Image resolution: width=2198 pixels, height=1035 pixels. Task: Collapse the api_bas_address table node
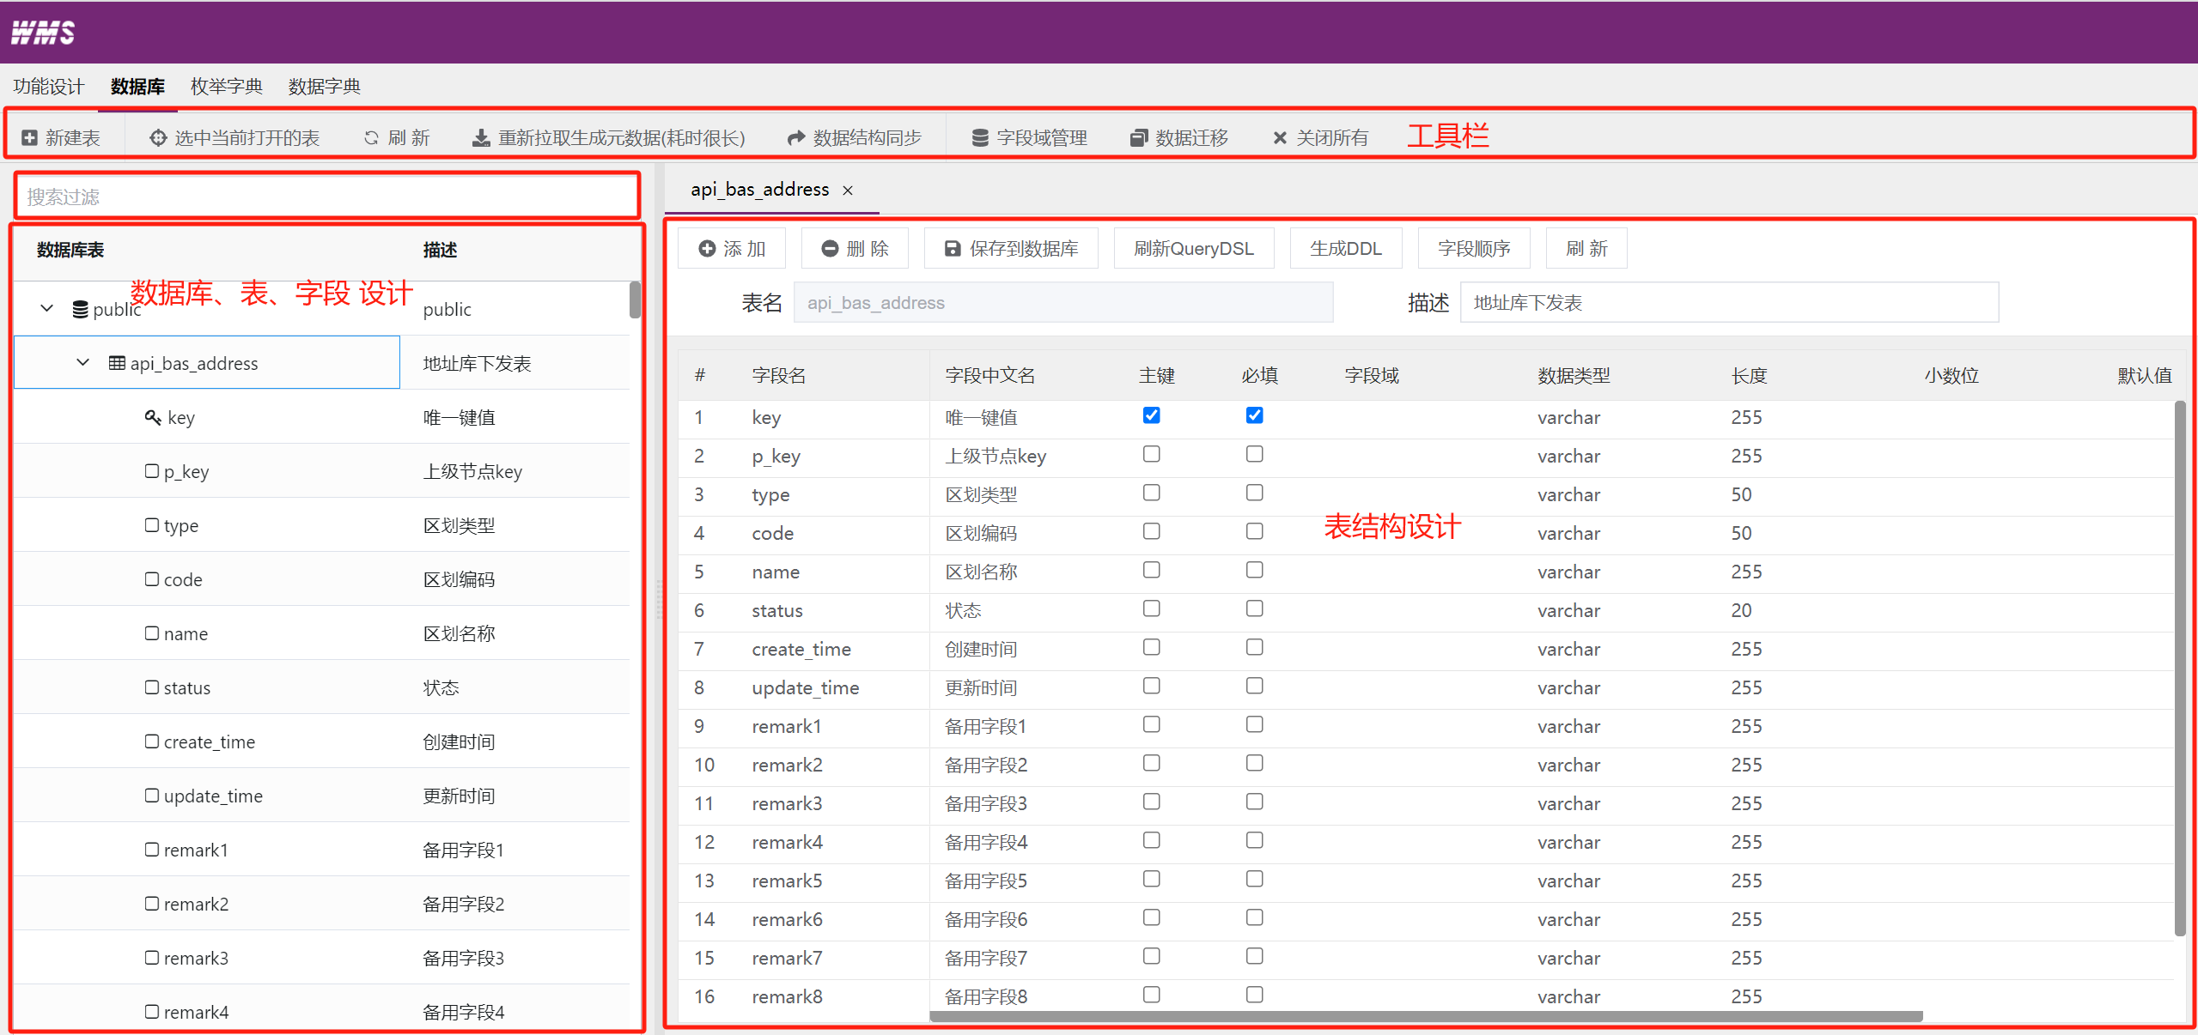83,362
